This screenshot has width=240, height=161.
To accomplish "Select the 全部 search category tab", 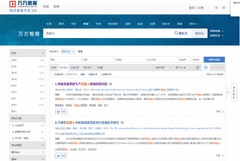I will (49, 24).
